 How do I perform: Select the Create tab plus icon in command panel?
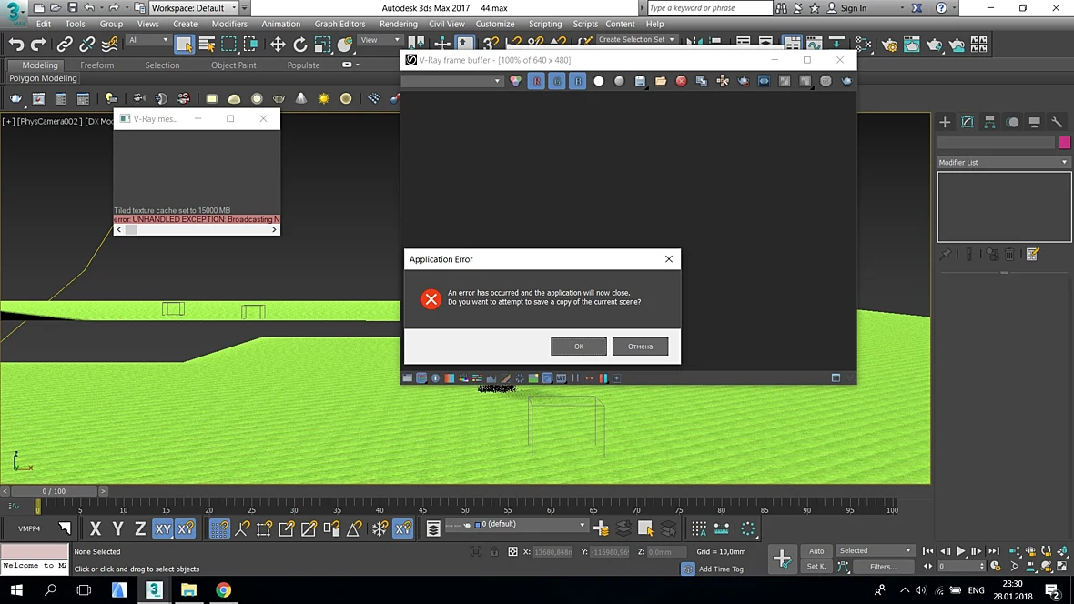click(x=945, y=122)
